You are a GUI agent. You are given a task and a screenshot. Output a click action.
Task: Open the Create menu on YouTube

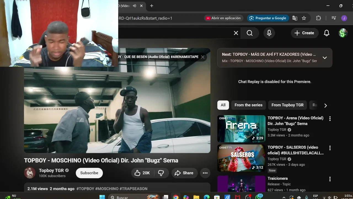click(304, 33)
